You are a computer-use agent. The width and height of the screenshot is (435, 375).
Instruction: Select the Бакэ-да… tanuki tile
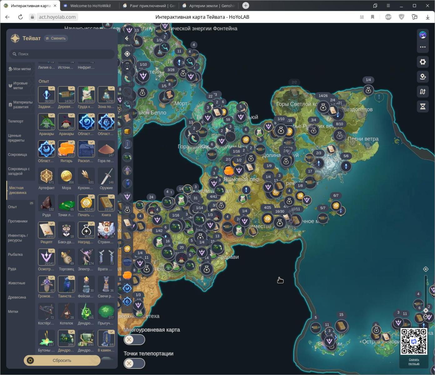(66, 230)
